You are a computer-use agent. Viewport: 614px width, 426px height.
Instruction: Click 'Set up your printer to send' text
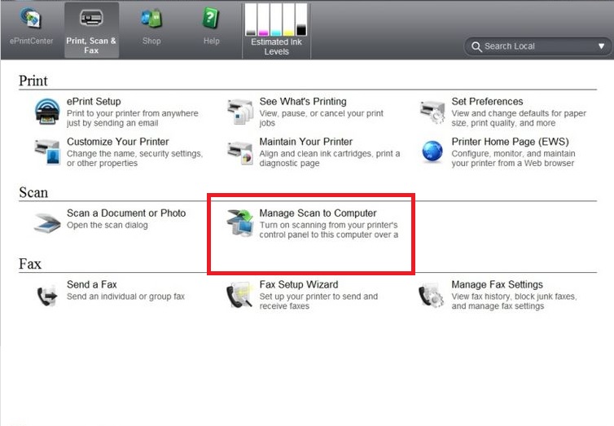point(318,301)
